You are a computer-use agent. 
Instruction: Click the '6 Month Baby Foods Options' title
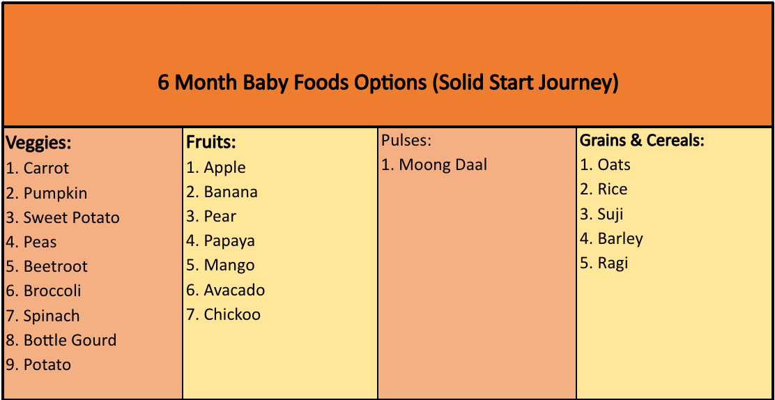pyautogui.click(x=387, y=83)
